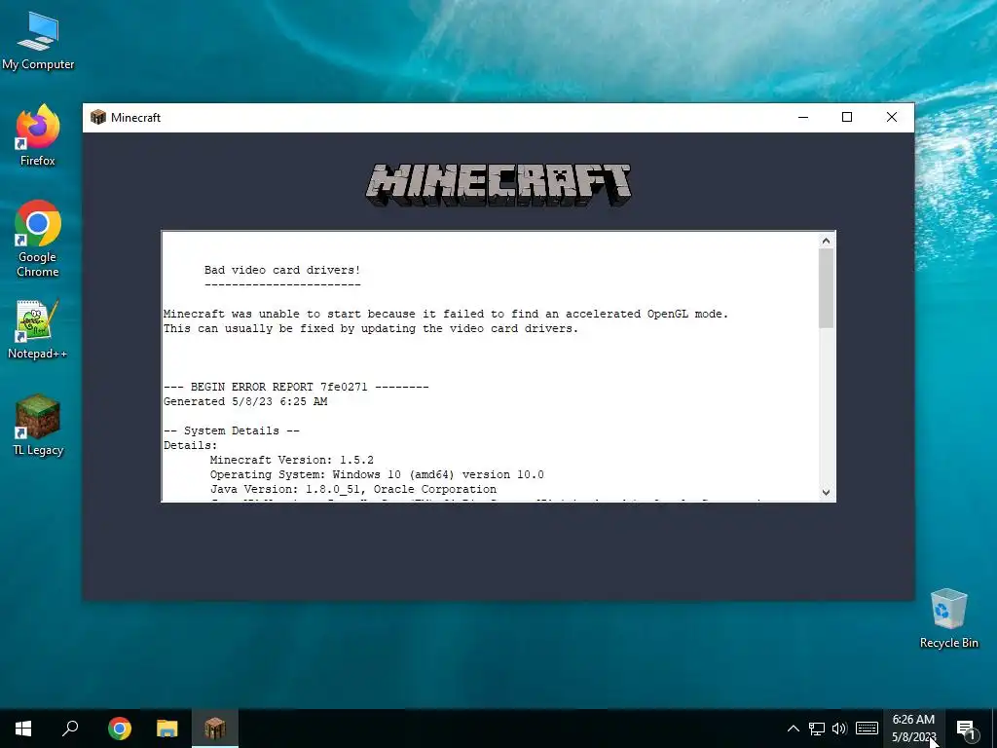Screen dimensions: 997x748
Task: Click the 'failed to find an accelerated OpenGL mode' line
Action: click(x=446, y=314)
